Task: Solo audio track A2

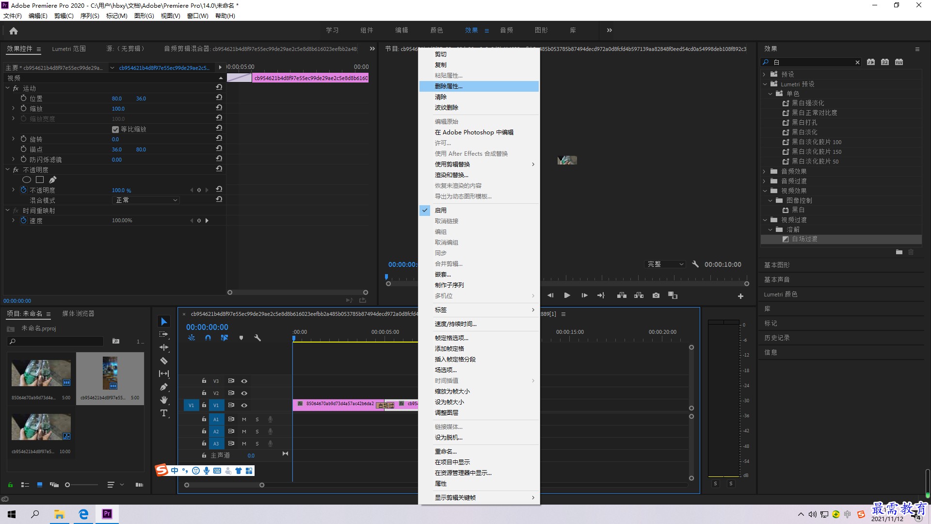Action: pos(257,431)
